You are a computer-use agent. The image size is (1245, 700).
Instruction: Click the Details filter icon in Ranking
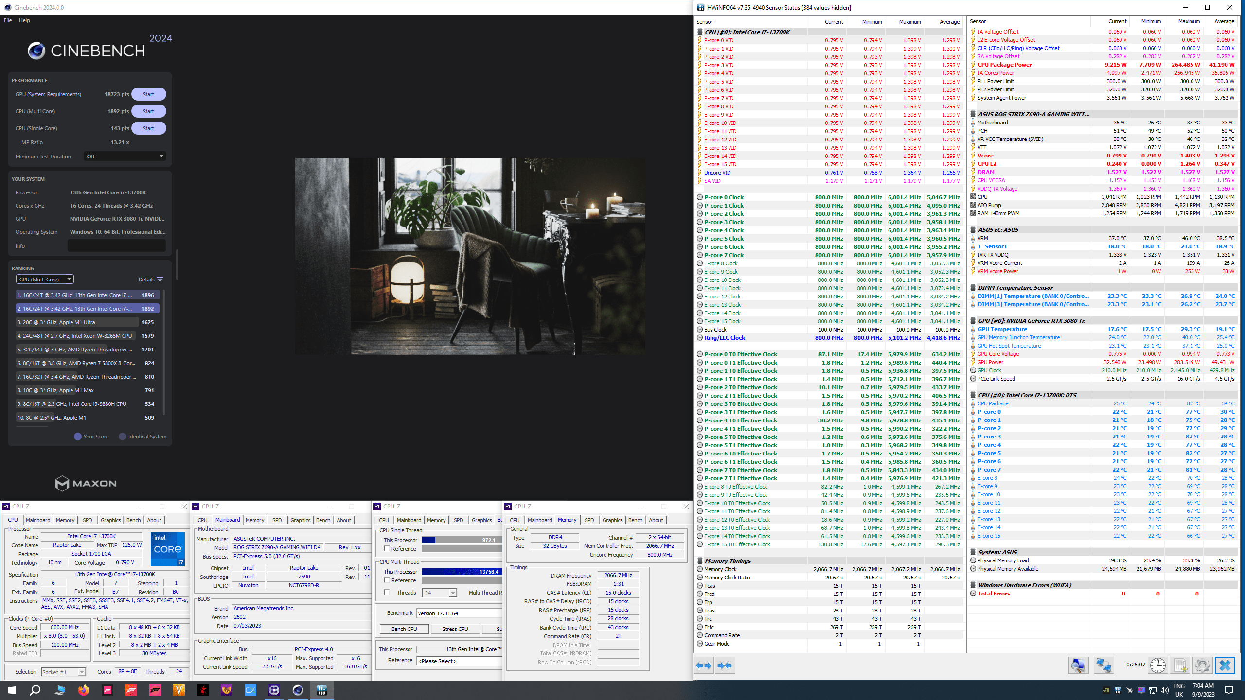(x=160, y=280)
